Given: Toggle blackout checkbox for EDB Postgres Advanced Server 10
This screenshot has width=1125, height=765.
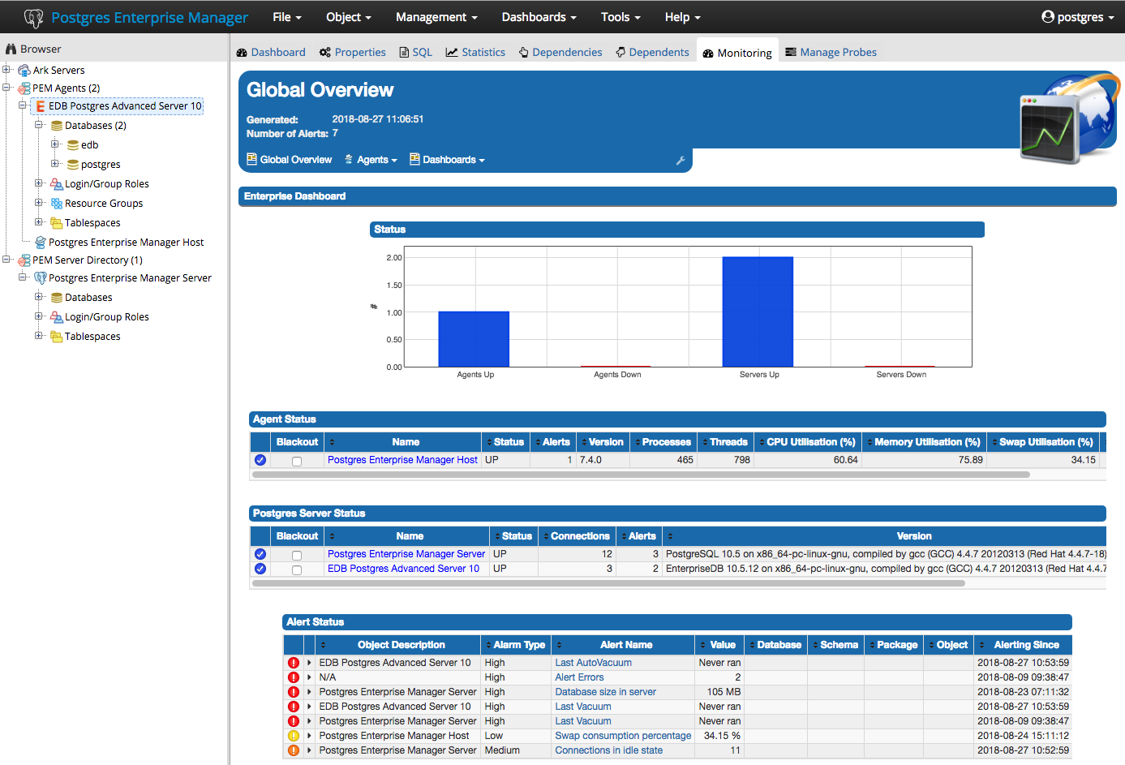Looking at the screenshot, I should click(297, 570).
